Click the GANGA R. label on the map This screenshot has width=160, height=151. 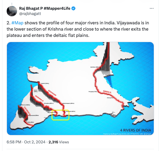(107, 92)
